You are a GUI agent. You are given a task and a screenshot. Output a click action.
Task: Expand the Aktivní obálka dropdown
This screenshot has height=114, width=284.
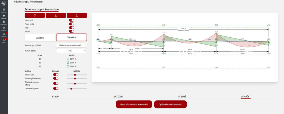71,51
